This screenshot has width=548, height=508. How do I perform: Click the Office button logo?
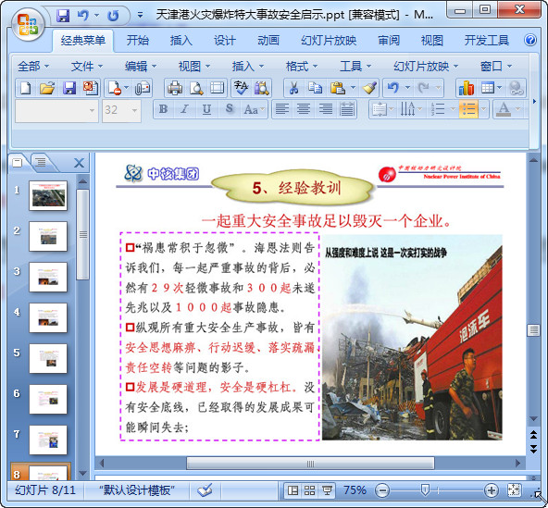(28, 24)
